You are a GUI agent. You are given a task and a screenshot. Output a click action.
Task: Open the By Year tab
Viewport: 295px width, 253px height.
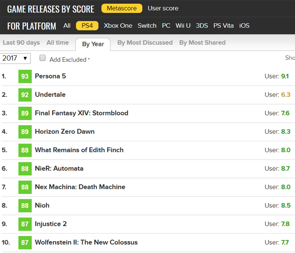click(x=93, y=44)
